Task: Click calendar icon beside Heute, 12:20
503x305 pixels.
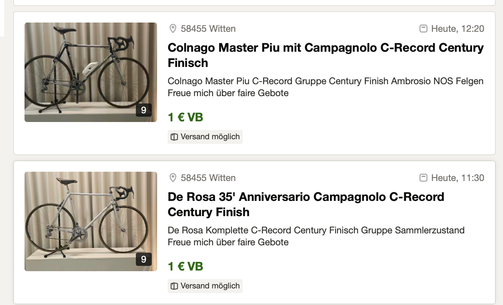Action: tap(423, 29)
